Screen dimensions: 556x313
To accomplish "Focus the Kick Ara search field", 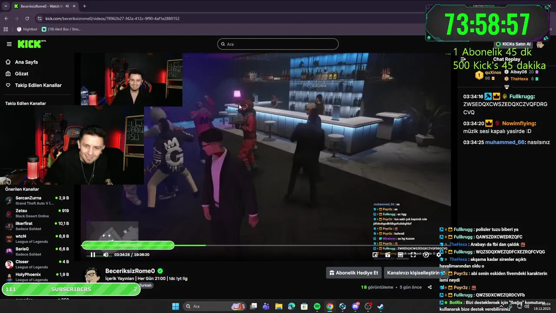I will tap(278, 44).
